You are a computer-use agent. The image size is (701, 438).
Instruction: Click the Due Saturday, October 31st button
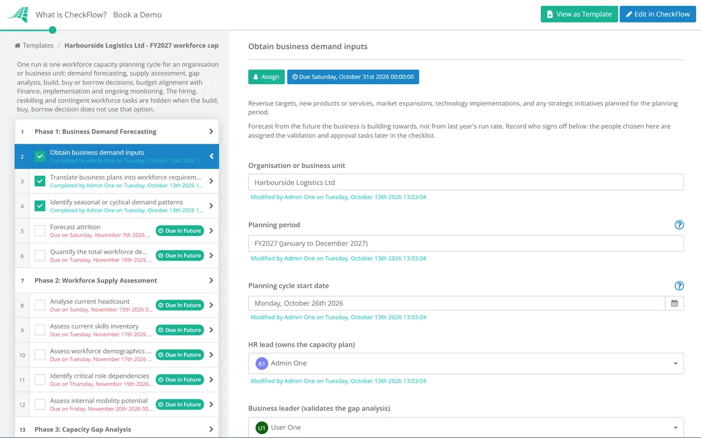pyautogui.click(x=353, y=77)
